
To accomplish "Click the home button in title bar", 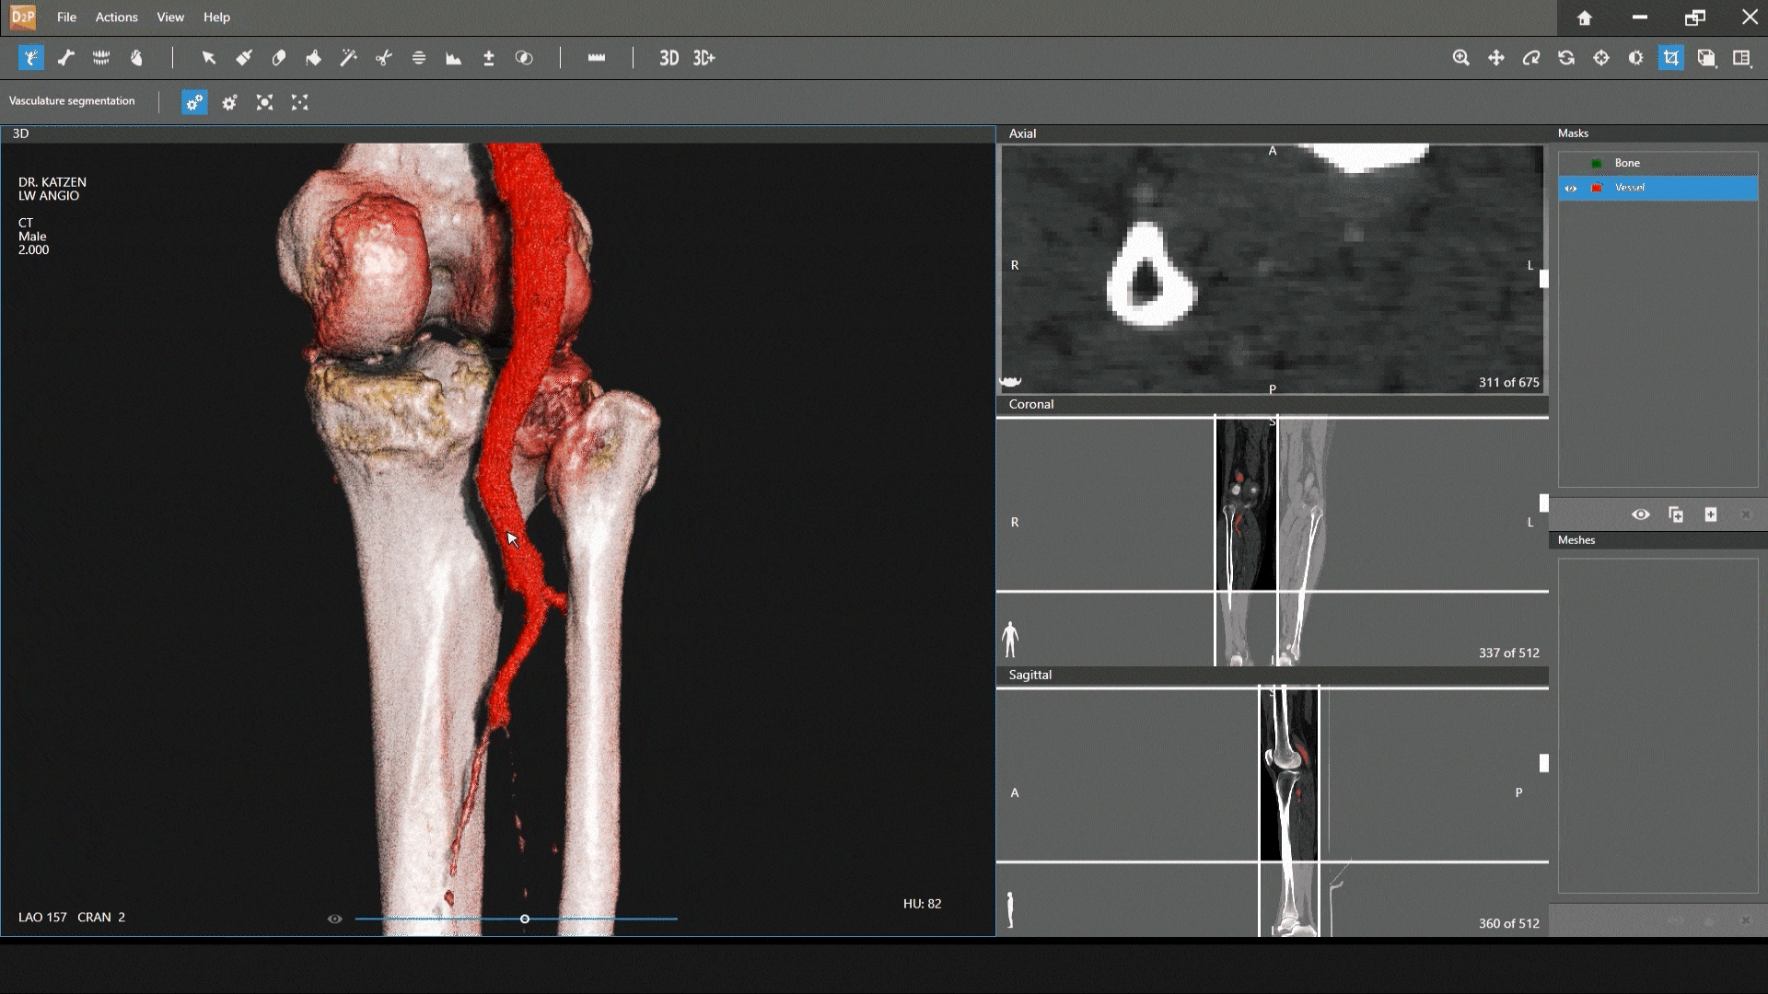I will (x=1585, y=17).
